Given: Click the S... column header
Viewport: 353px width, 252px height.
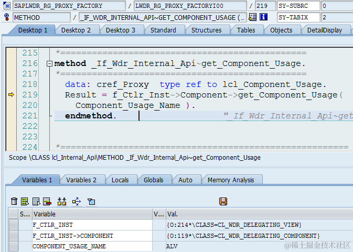Looking at the screenshot, I should coord(25,214).
